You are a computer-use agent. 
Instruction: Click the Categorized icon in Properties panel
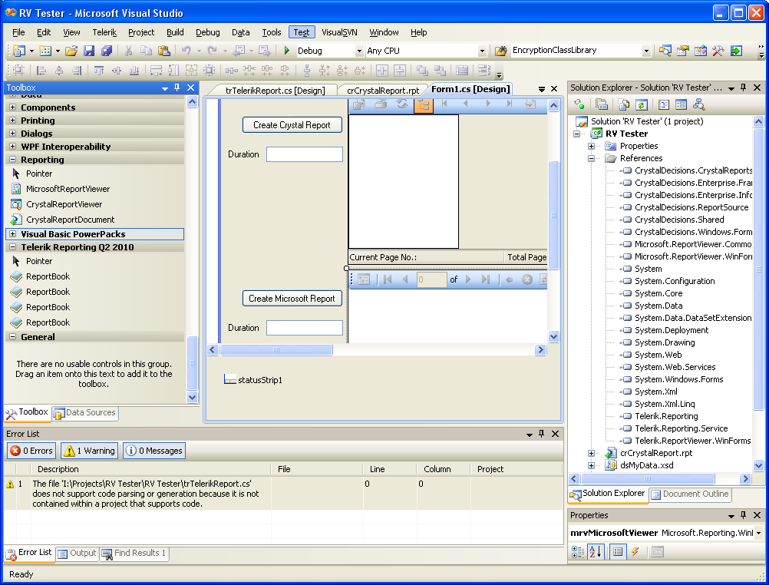pyautogui.click(x=578, y=552)
